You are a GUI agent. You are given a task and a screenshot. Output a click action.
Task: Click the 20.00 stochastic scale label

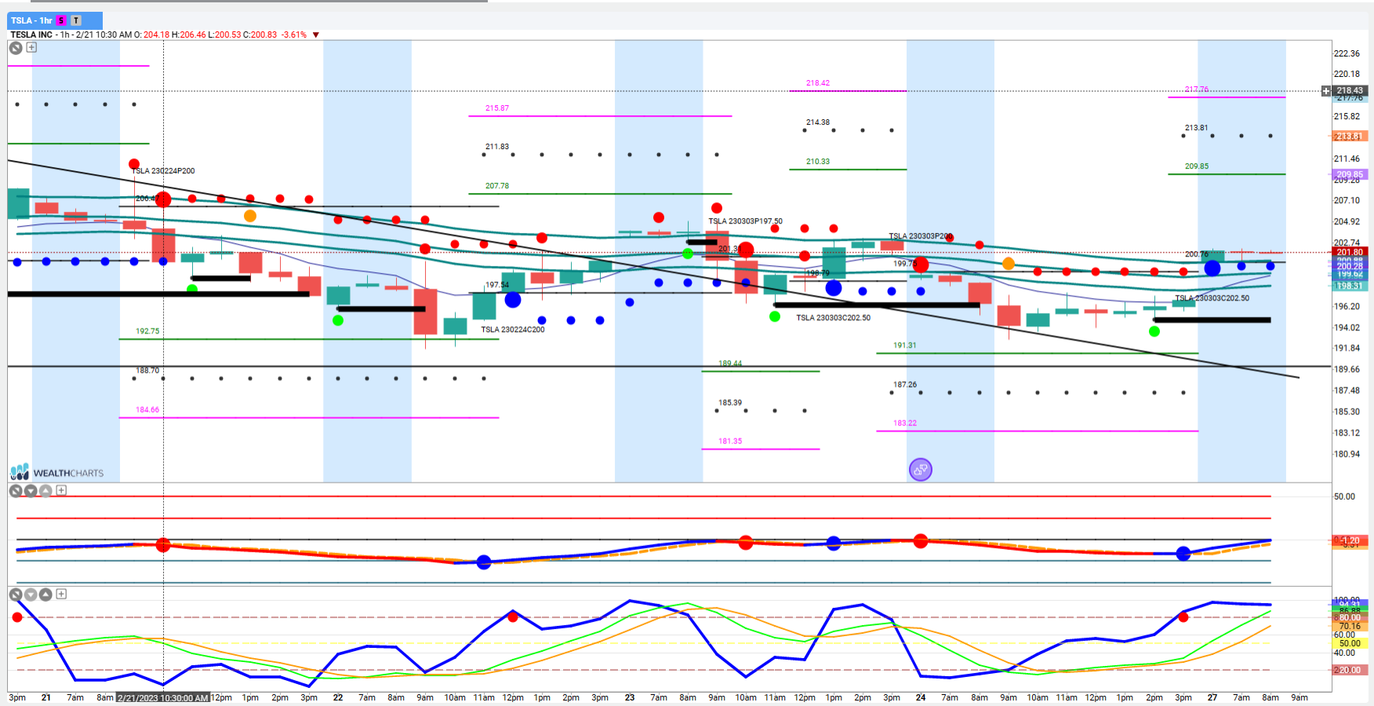coord(1350,670)
